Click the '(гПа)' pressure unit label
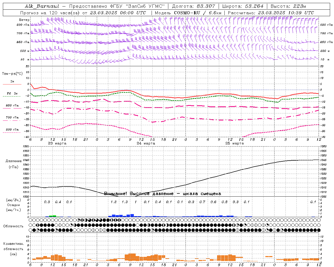Image resolution: width=334 pixels, height=267 pixels. [14, 167]
